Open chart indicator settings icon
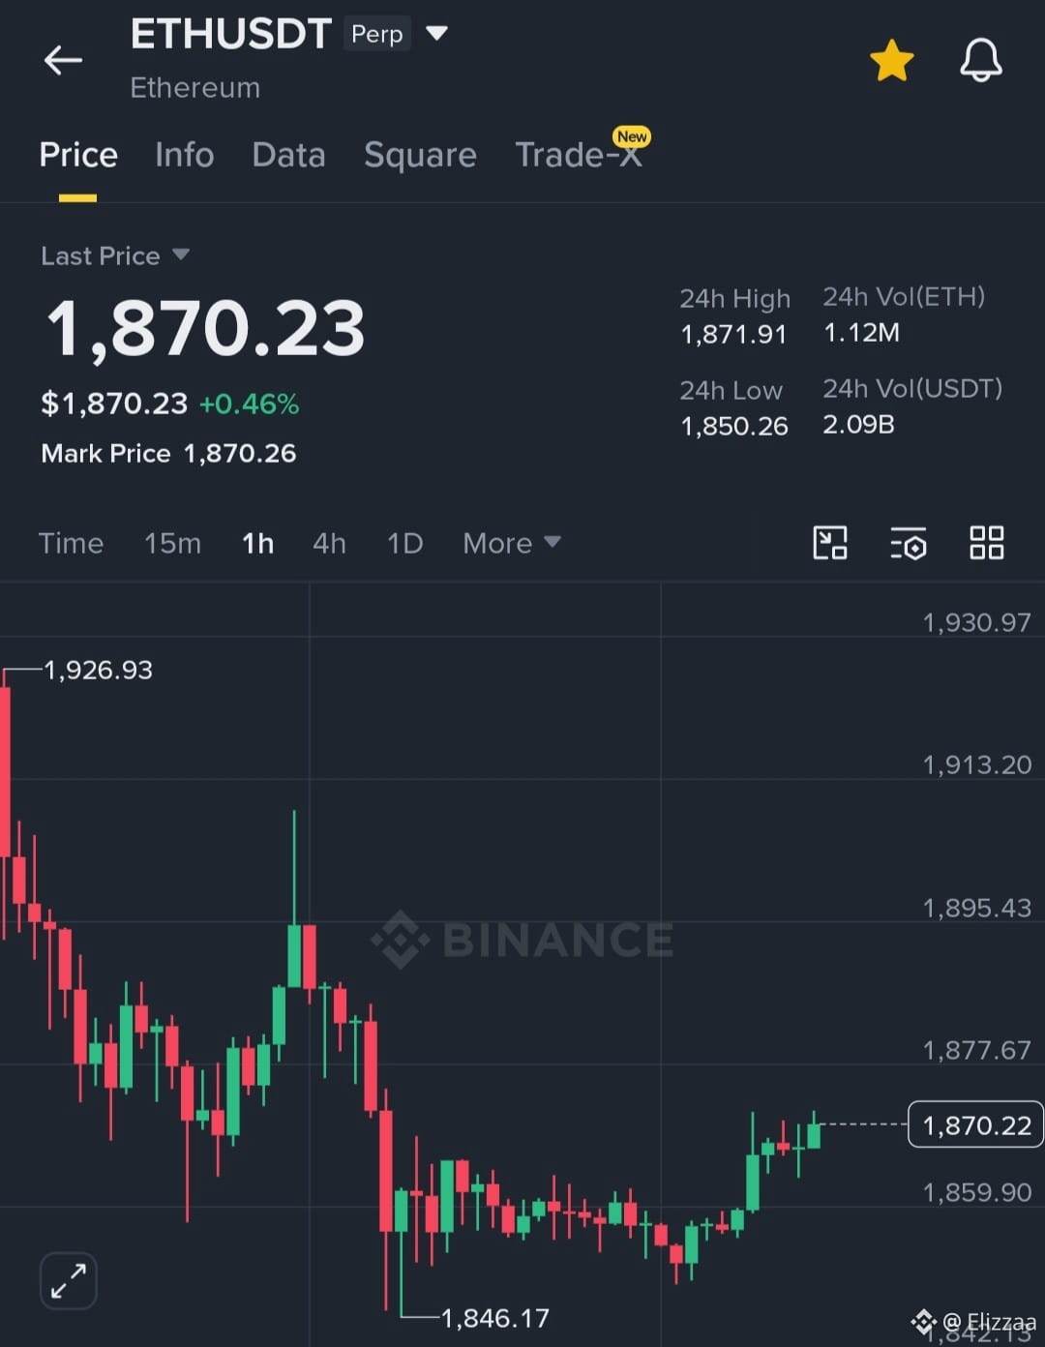1045x1347 pixels. pos(908,543)
